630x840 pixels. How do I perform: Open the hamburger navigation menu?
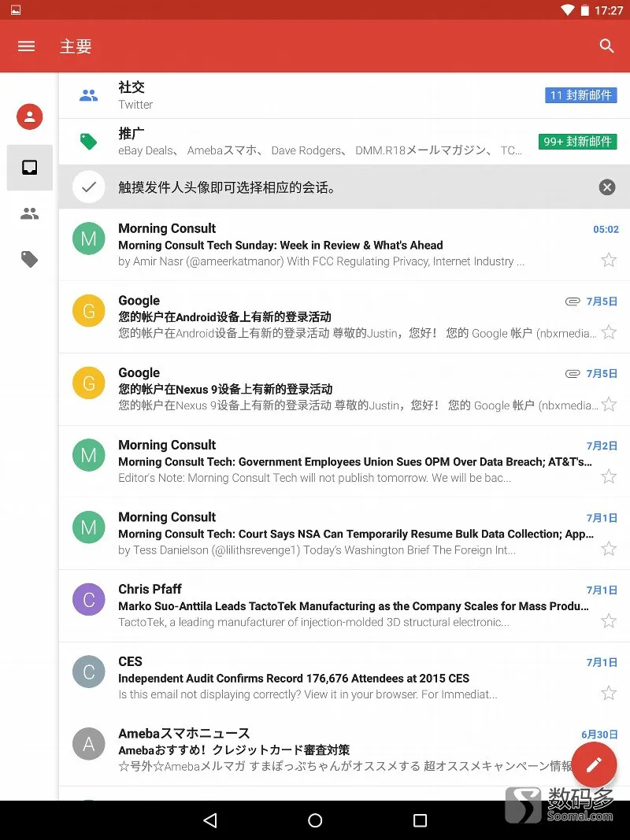pyautogui.click(x=26, y=46)
